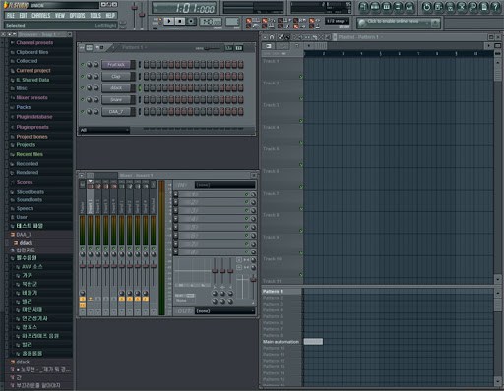Open the TOOLS menu
Viewport: 504px width, 391px height.
[x=95, y=16]
